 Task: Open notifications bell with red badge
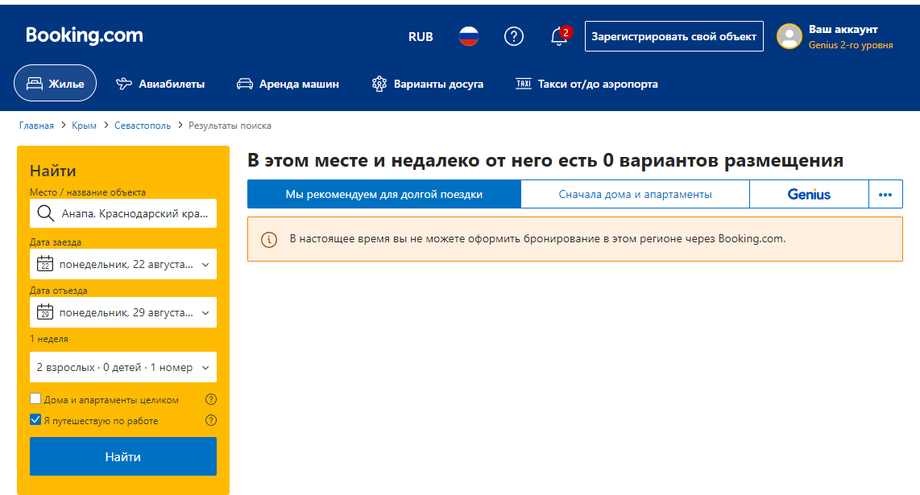click(x=559, y=36)
